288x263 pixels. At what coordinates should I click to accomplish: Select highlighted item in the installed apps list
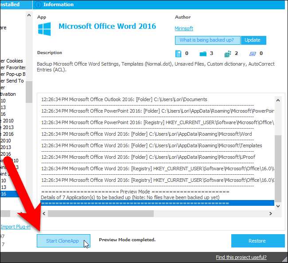(12, 194)
